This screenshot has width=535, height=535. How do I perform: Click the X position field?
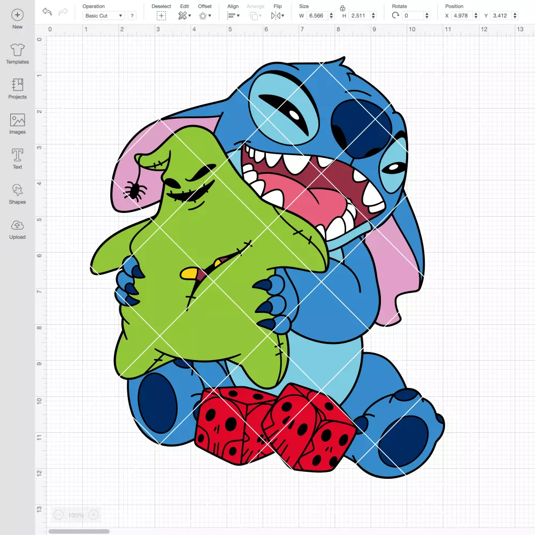click(461, 16)
